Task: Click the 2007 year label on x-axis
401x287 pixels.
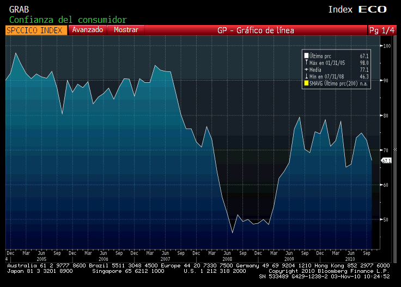Action: pos(165,259)
